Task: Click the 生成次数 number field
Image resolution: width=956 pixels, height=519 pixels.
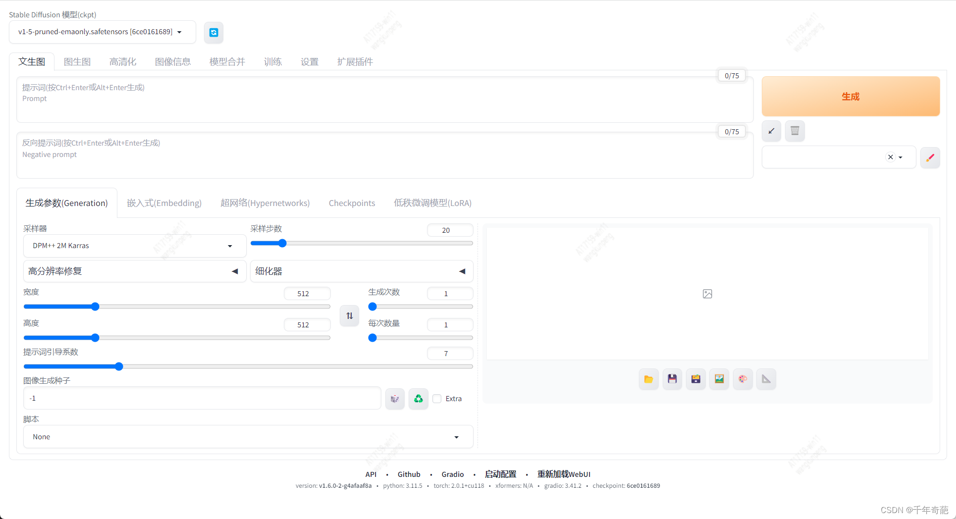Action: click(x=450, y=294)
